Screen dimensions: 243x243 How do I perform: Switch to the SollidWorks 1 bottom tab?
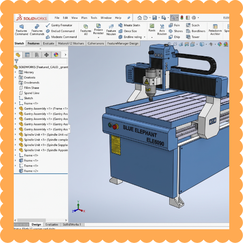(72, 224)
